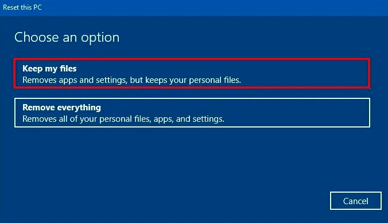
Task: Click empty space inside Remove everything box right side
Action: pyautogui.click(x=297, y=113)
